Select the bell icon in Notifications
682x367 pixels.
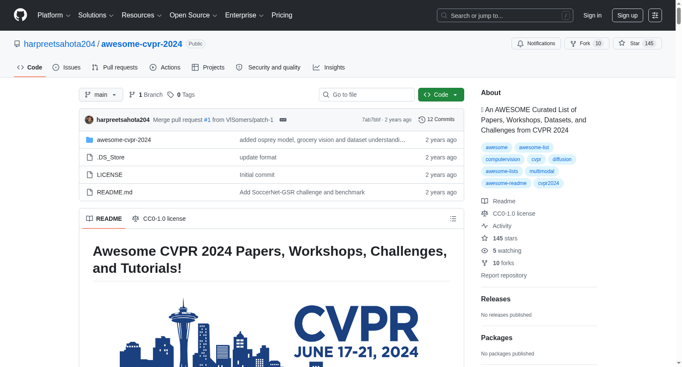[x=520, y=43]
